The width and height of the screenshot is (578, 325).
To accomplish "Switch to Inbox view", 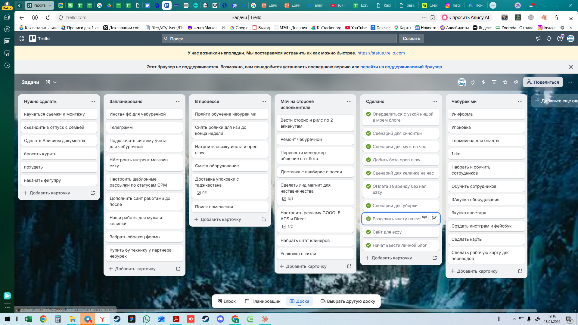I will (227, 301).
